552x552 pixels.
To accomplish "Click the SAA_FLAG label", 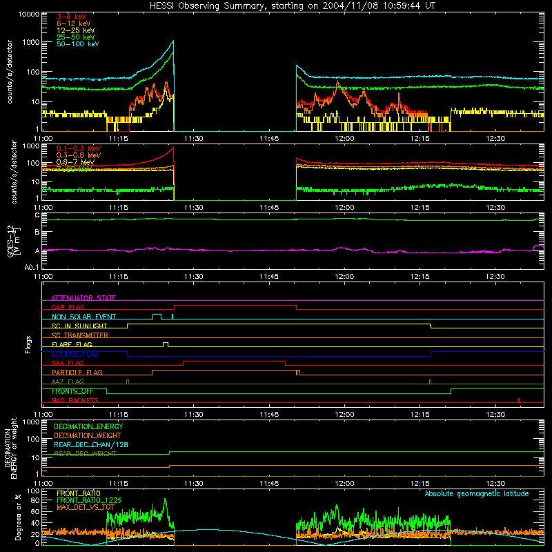I will [x=68, y=363].
